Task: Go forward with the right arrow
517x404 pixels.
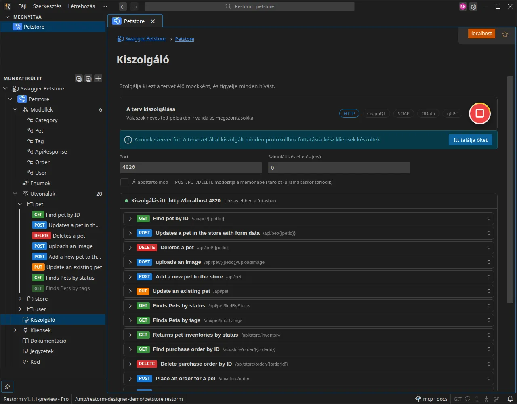Action: coord(135,6)
